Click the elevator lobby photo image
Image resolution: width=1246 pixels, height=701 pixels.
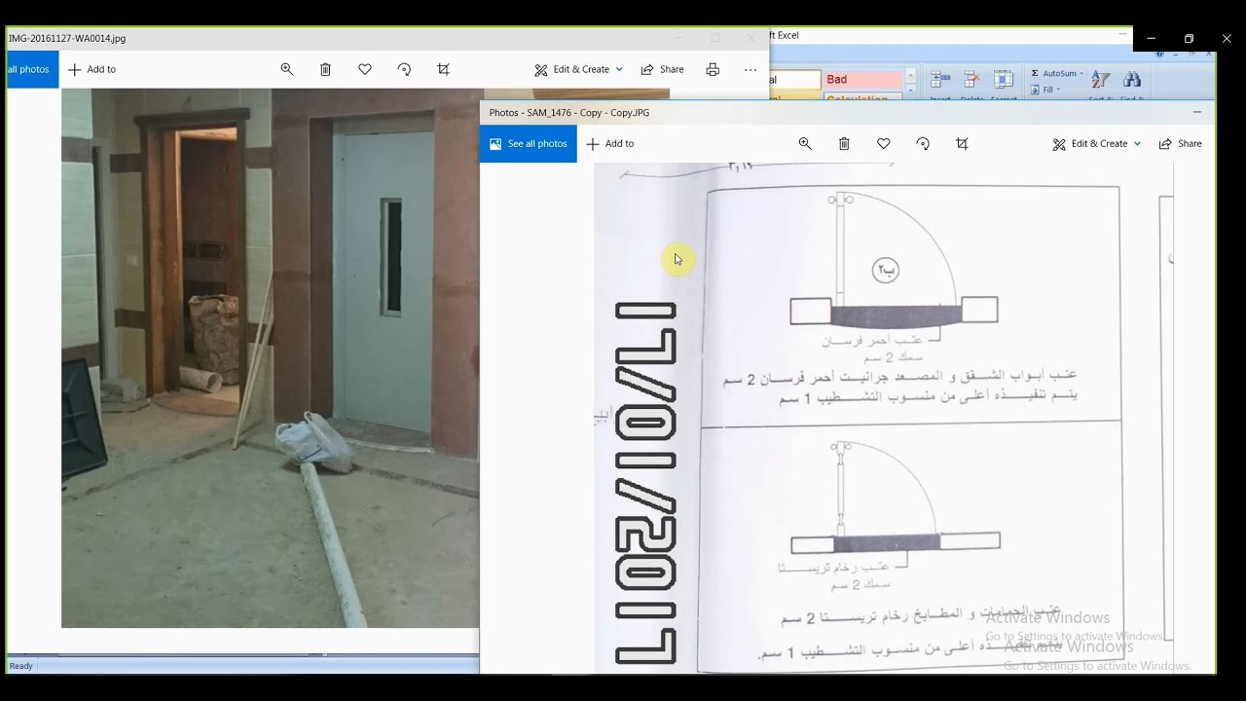click(x=271, y=358)
